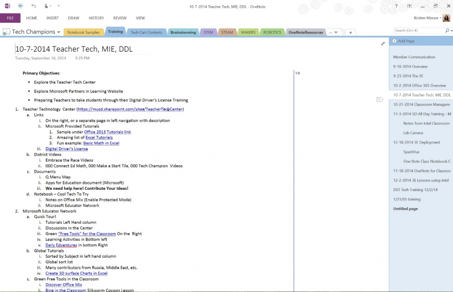453x292 pixels.
Task: Click the Back navigation arrow icon
Action: [20, 6]
